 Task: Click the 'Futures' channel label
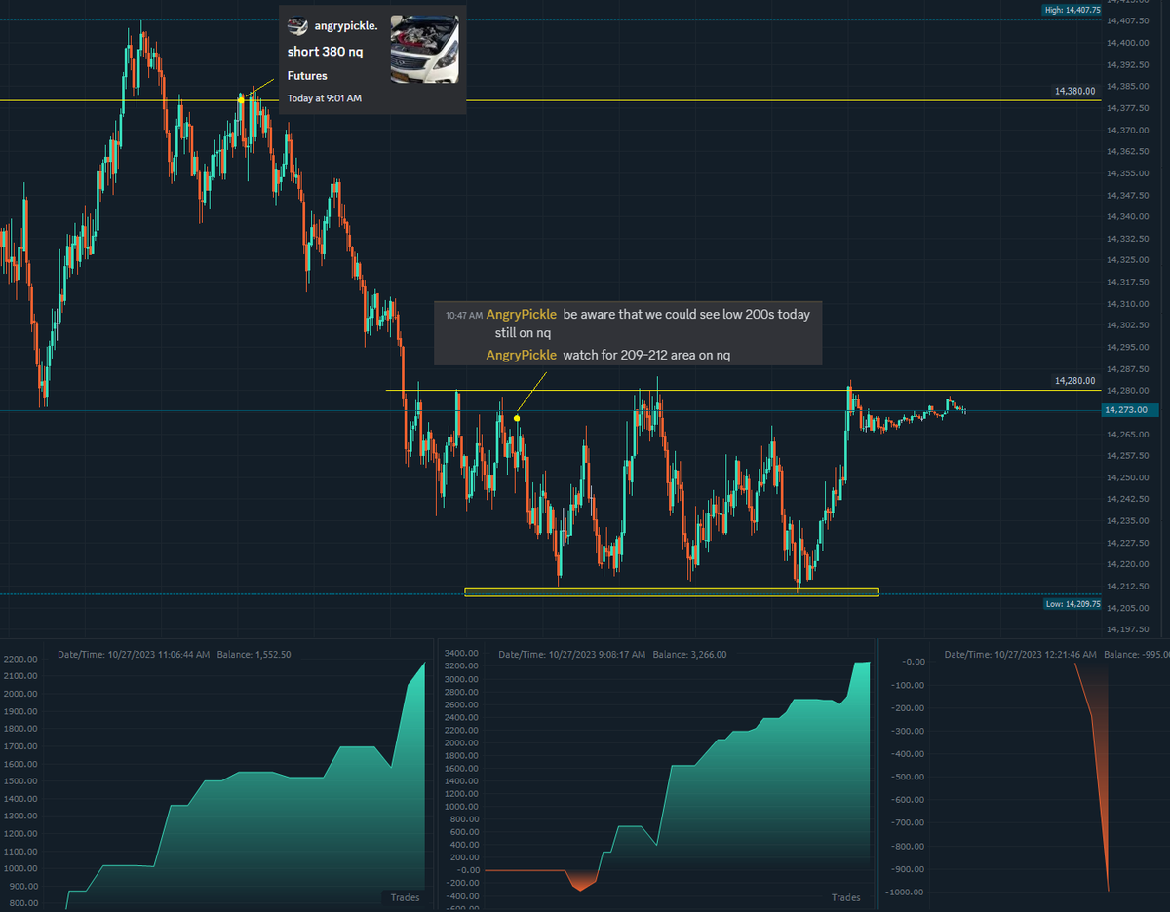(307, 76)
